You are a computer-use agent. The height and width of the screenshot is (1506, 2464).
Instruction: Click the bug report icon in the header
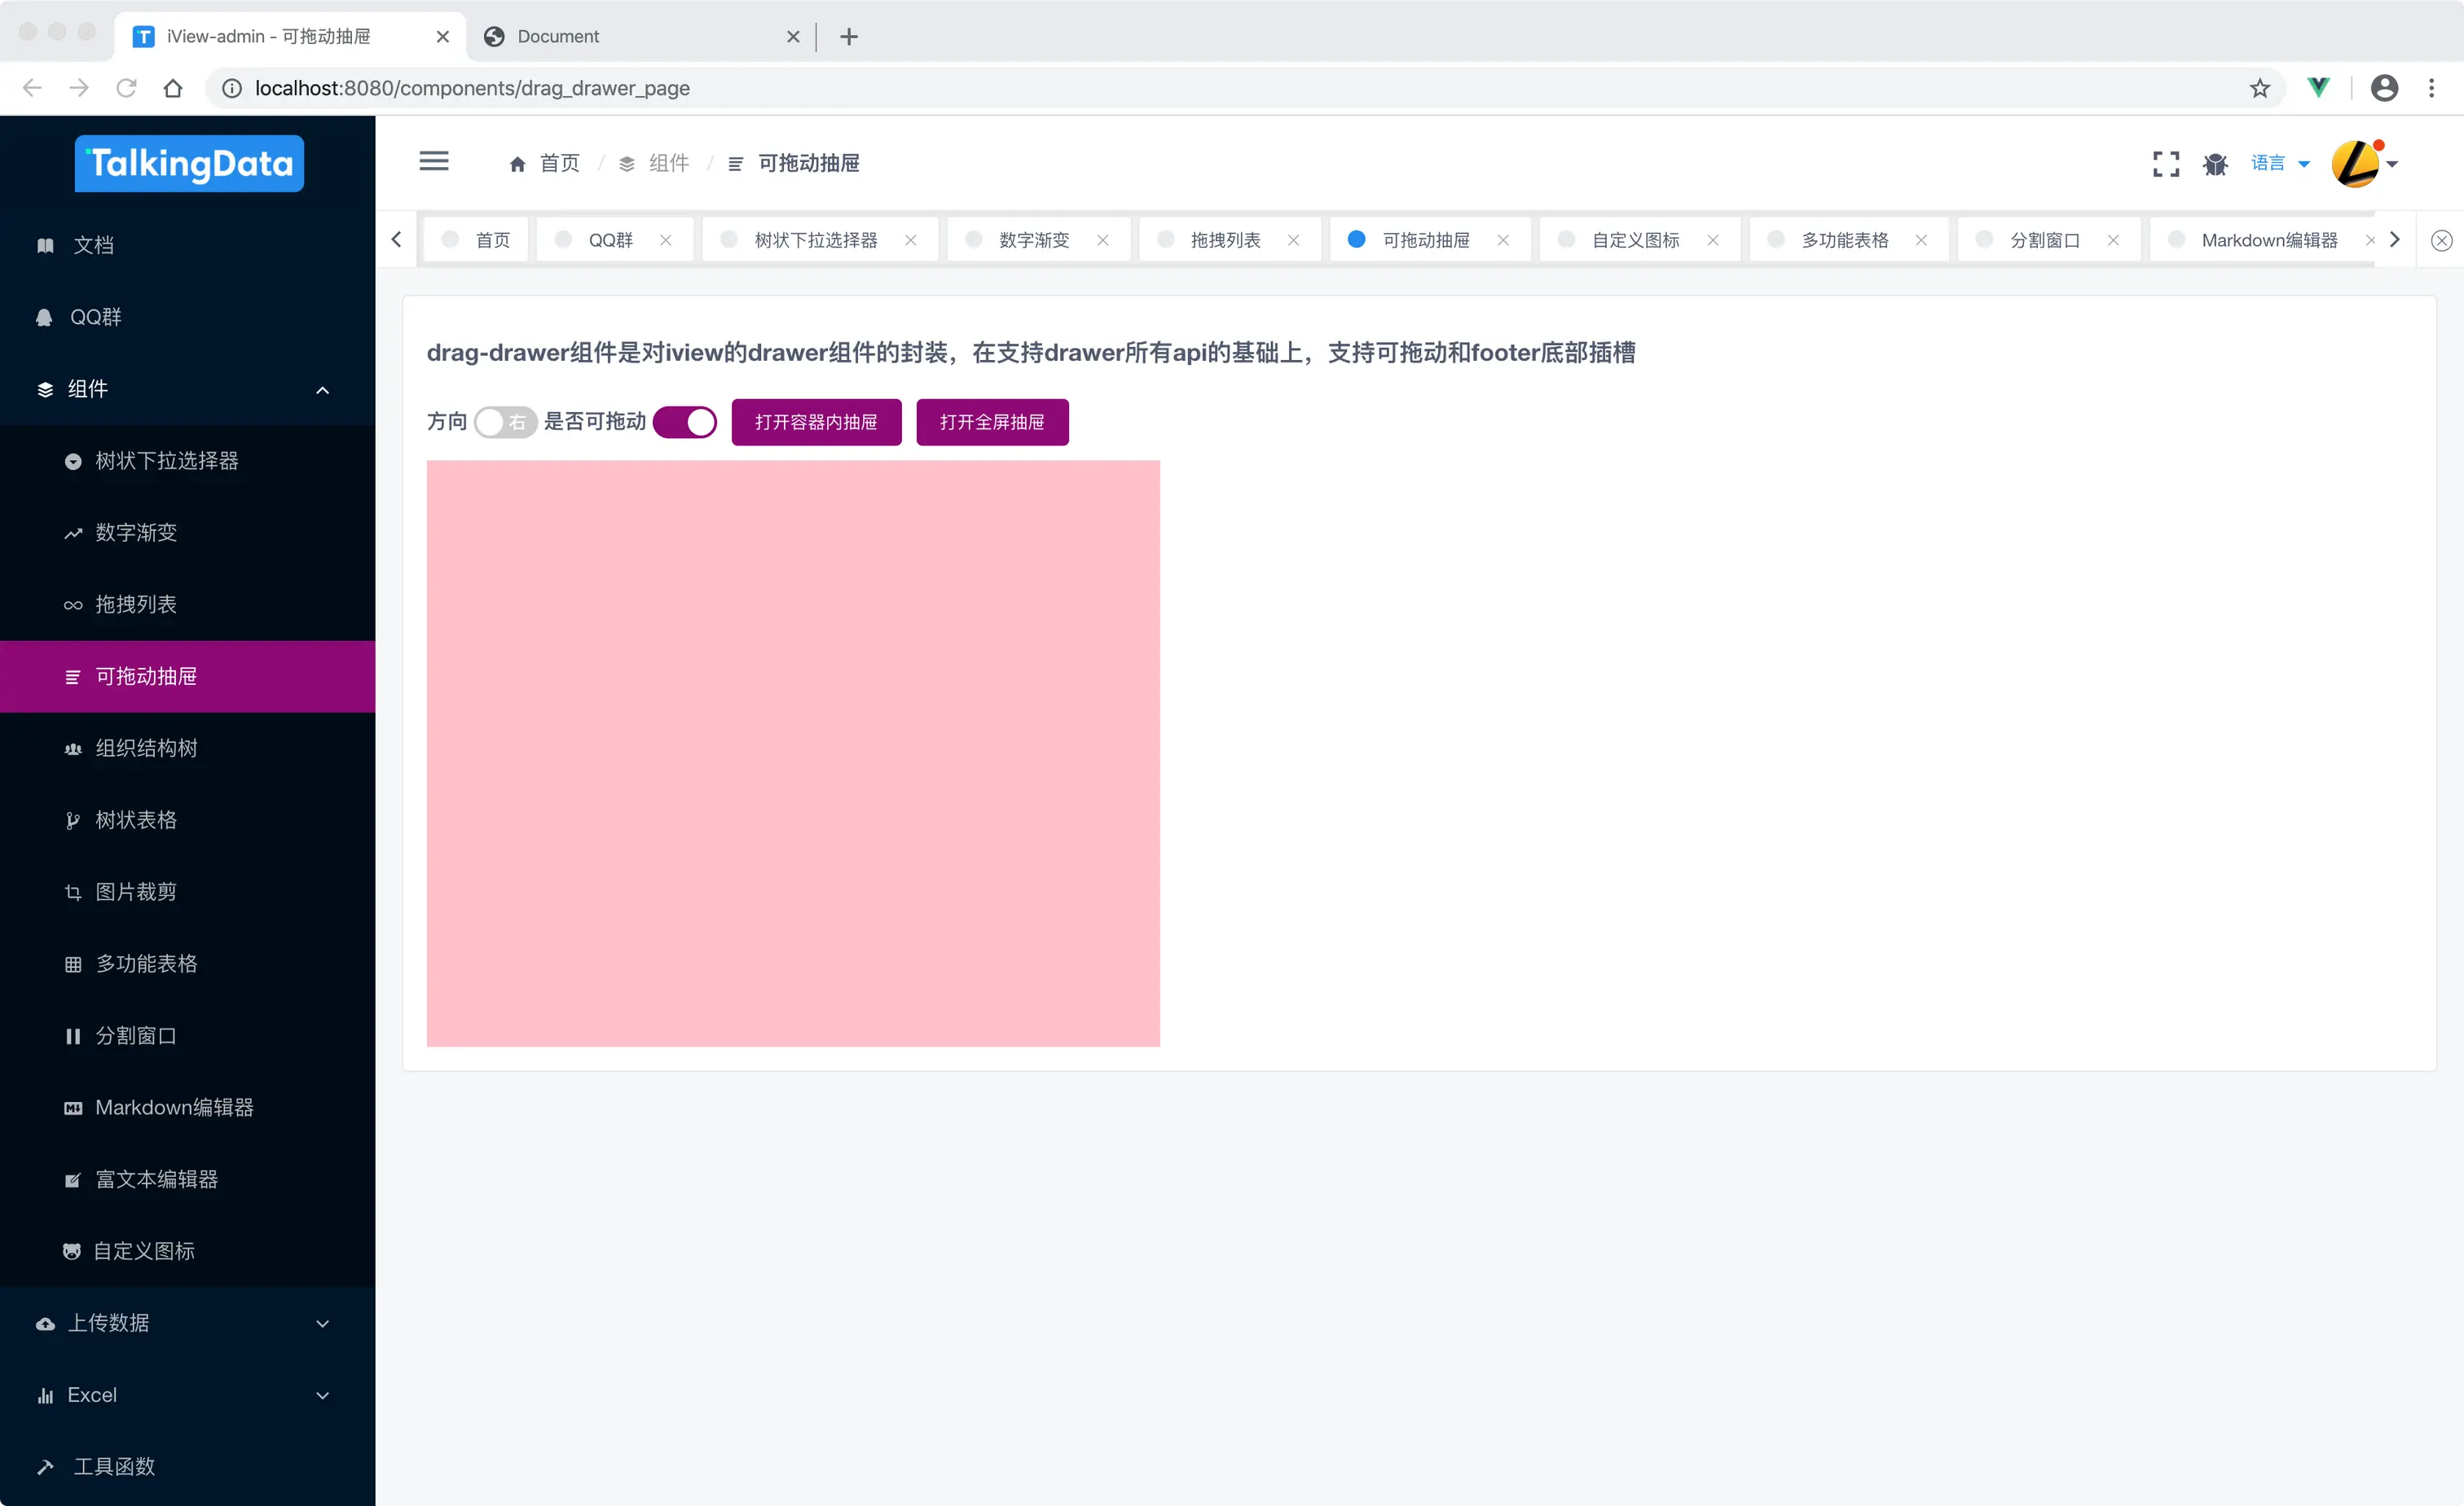pos(2215,163)
